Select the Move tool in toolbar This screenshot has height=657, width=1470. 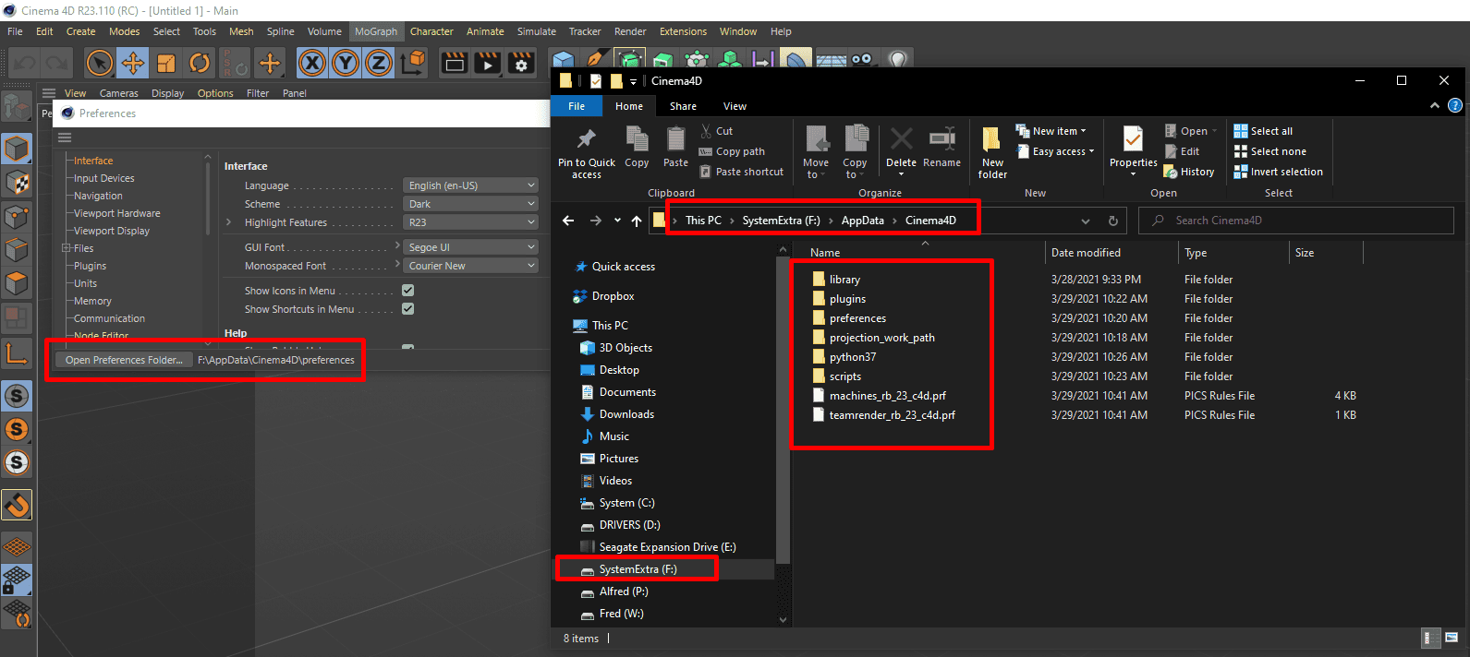133,63
